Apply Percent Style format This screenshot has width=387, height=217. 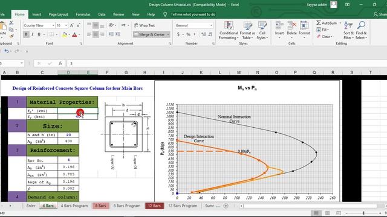(188, 34)
